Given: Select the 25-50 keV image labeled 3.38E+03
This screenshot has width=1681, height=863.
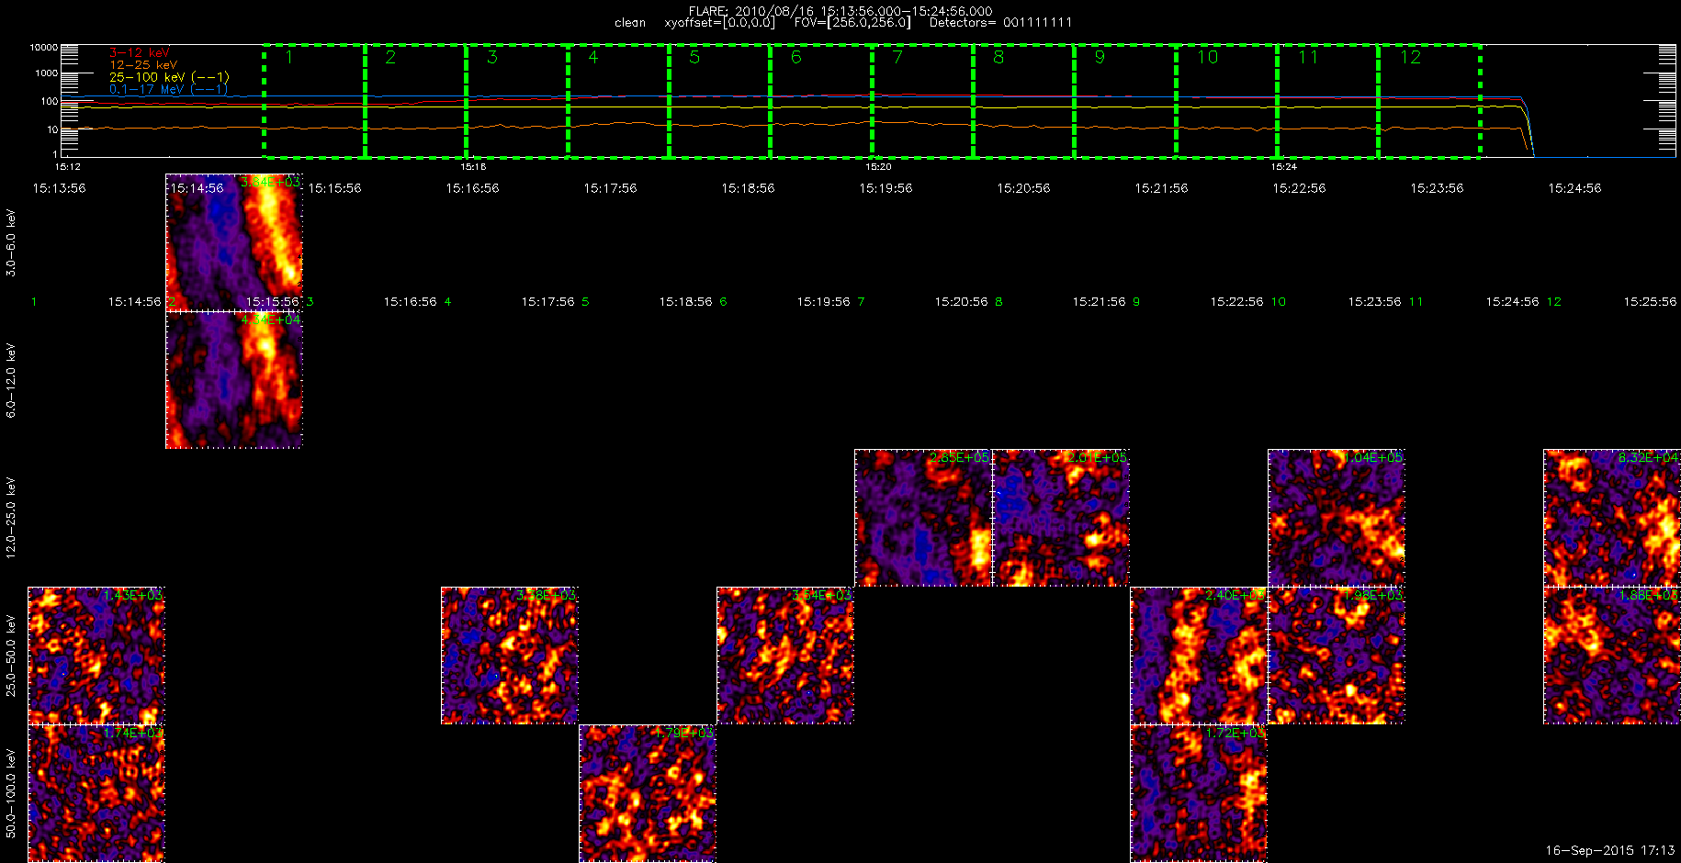Looking at the screenshot, I should point(510,656).
